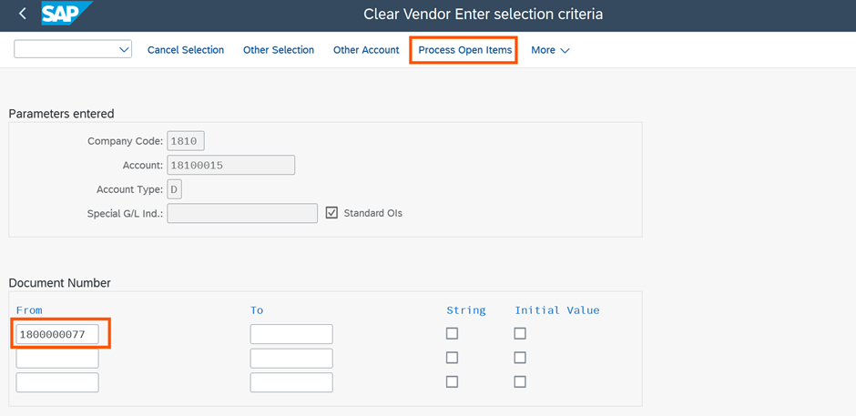
Task: Choose Other Selection
Action: (x=279, y=50)
